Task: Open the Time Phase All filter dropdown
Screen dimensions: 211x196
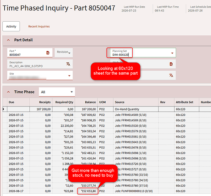Action: point(57,92)
